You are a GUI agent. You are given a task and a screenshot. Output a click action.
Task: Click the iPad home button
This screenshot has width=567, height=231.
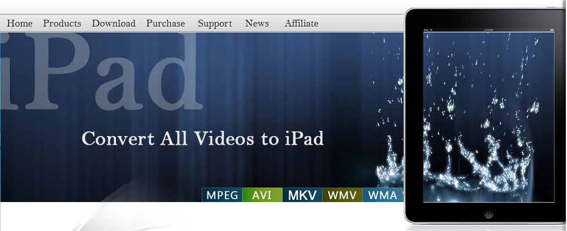[x=489, y=213]
